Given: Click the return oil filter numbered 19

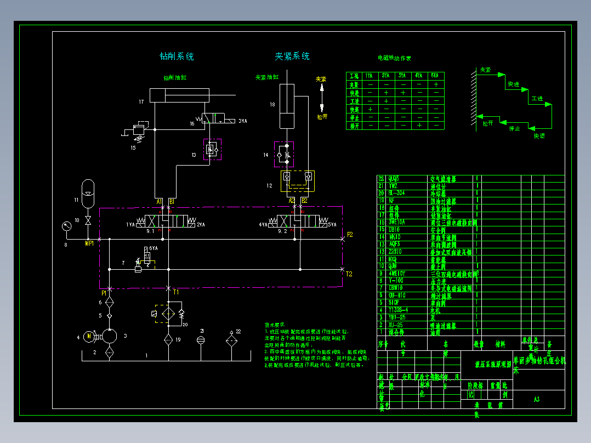Looking at the screenshot, I should (x=168, y=340).
